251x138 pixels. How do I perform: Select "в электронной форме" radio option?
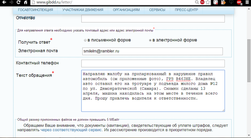pyautogui.click(x=150, y=40)
